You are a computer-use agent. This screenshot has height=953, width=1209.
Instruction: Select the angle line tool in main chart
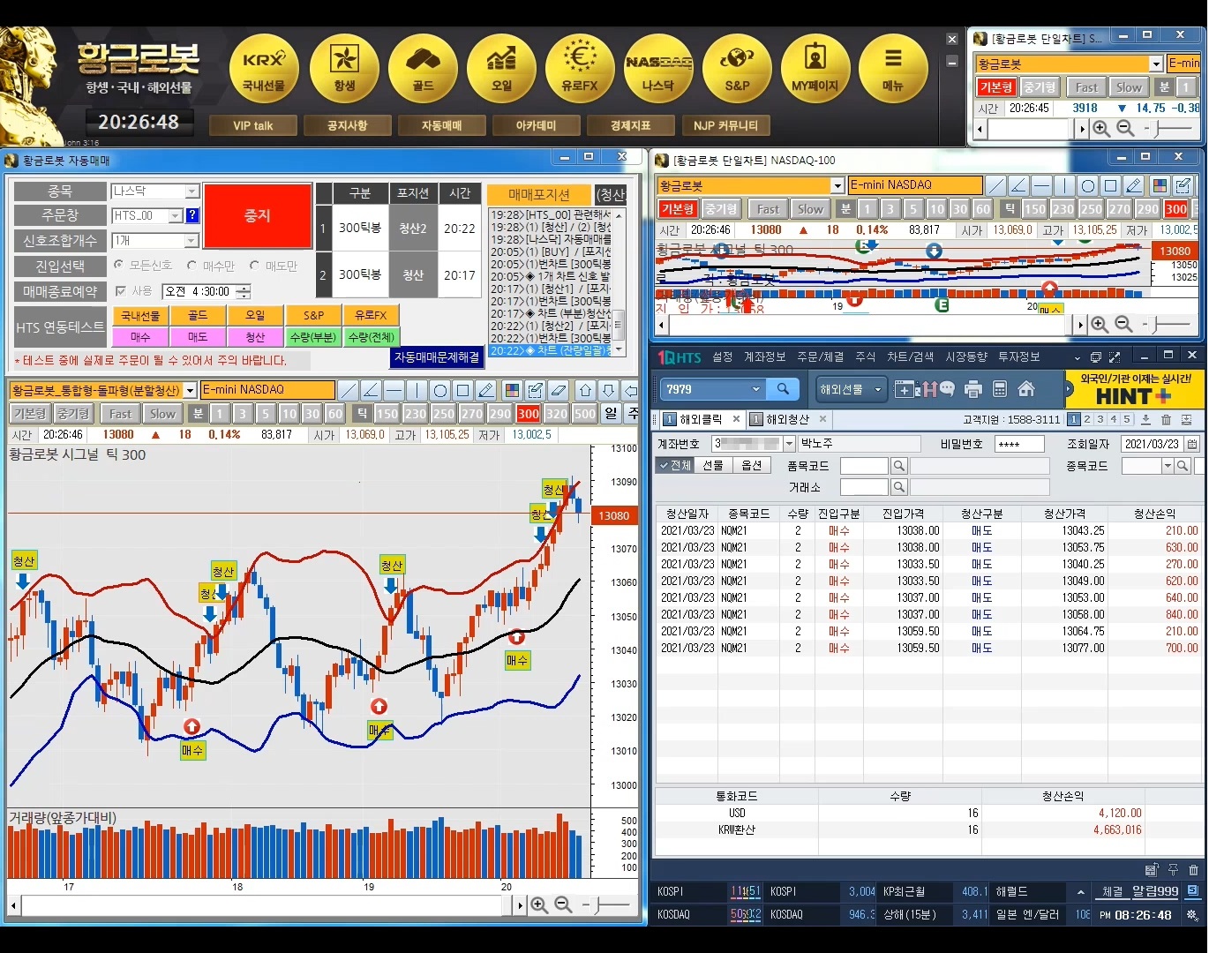372,390
